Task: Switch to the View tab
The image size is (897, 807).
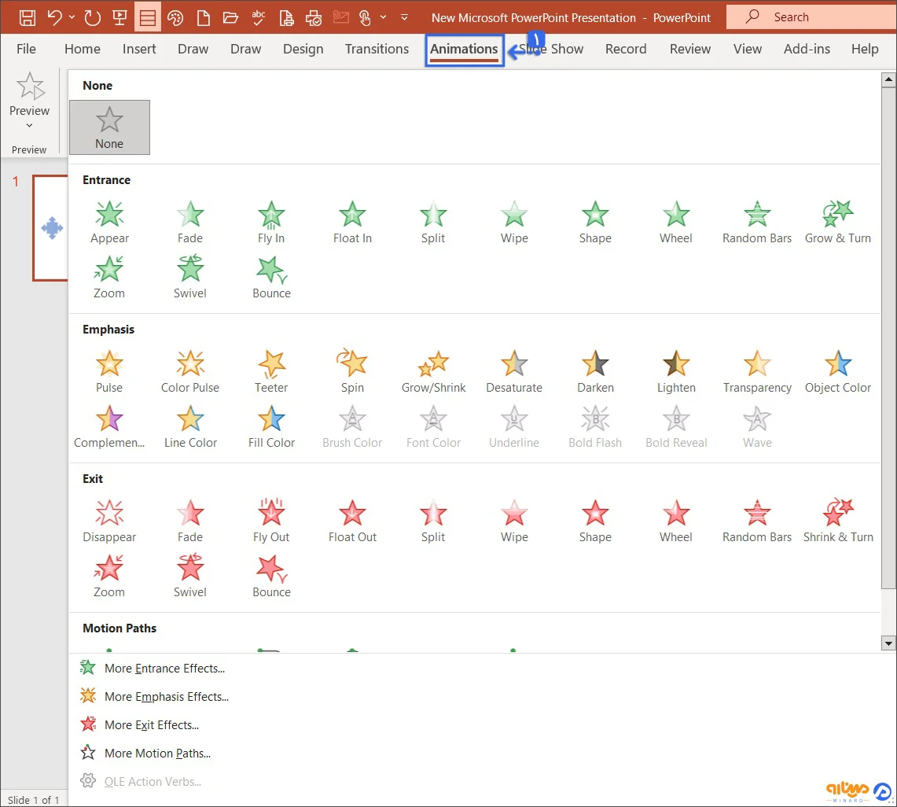Action: coord(747,50)
